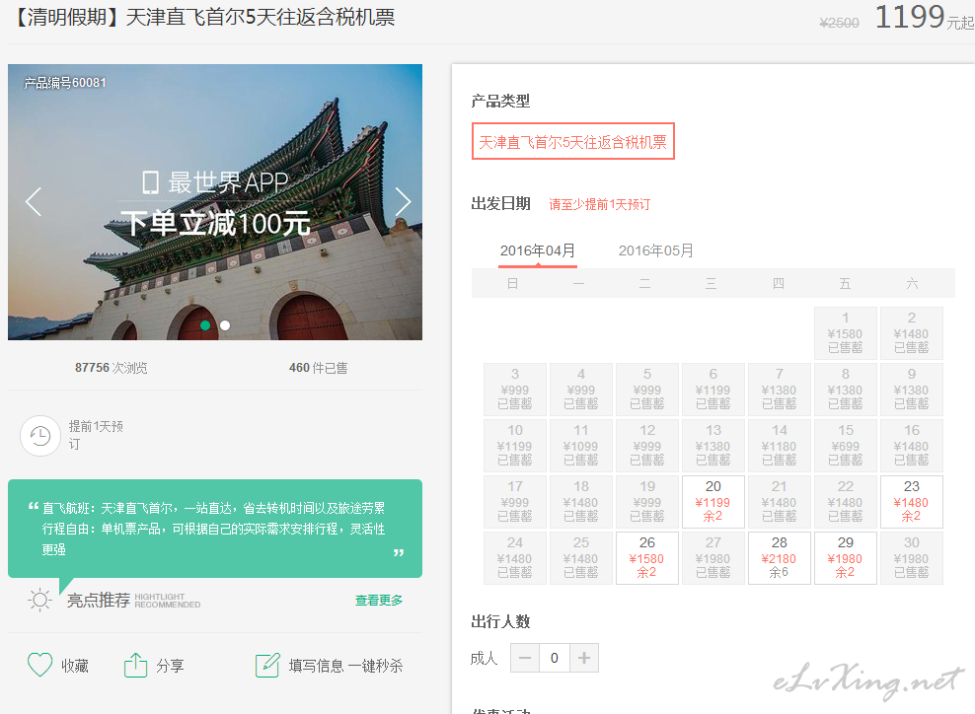Select departure date 28 at ¥2180
This screenshot has height=714, width=975.
[x=780, y=557]
